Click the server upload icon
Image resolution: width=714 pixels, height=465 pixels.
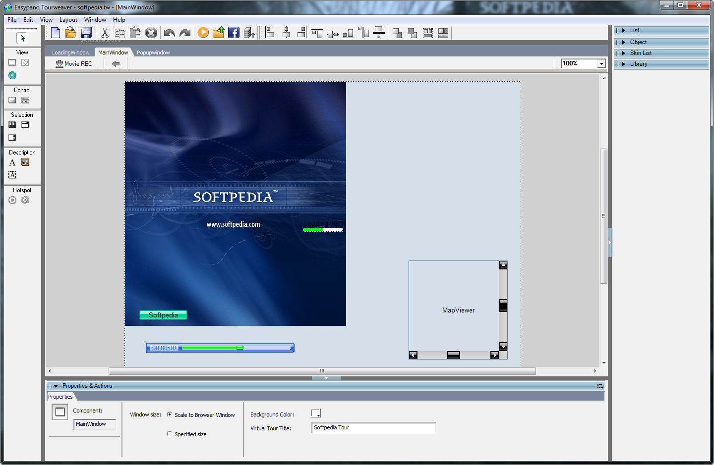[x=249, y=33]
